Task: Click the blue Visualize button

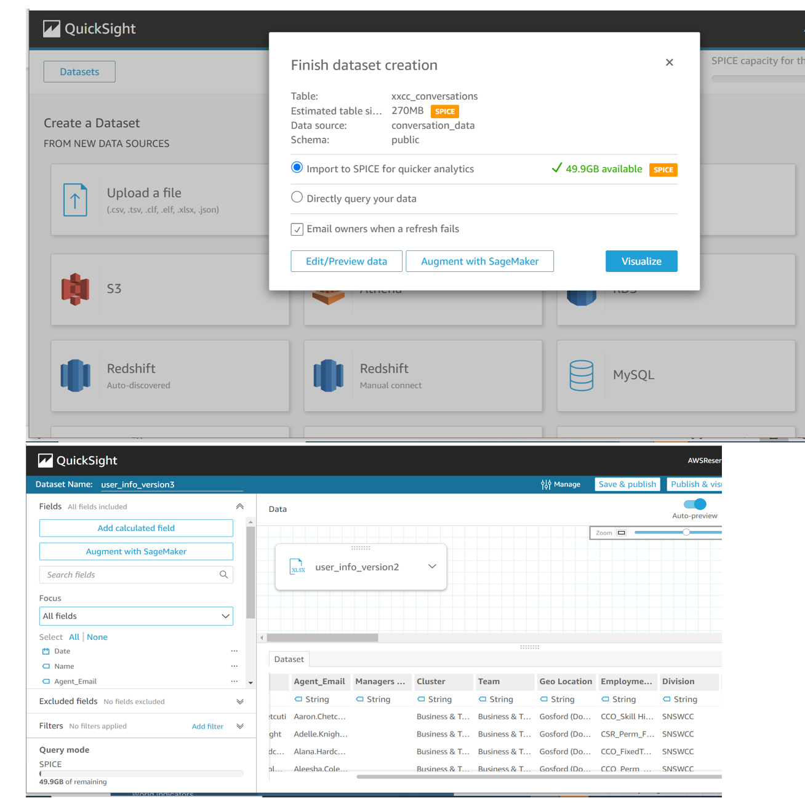Action: pos(641,261)
